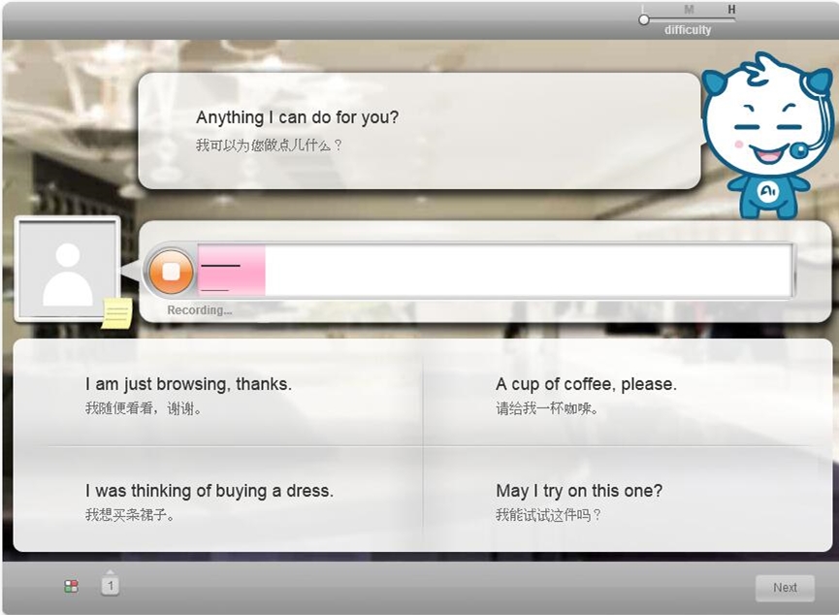Click the "difficulty" label
The image size is (839, 615).
click(688, 30)
